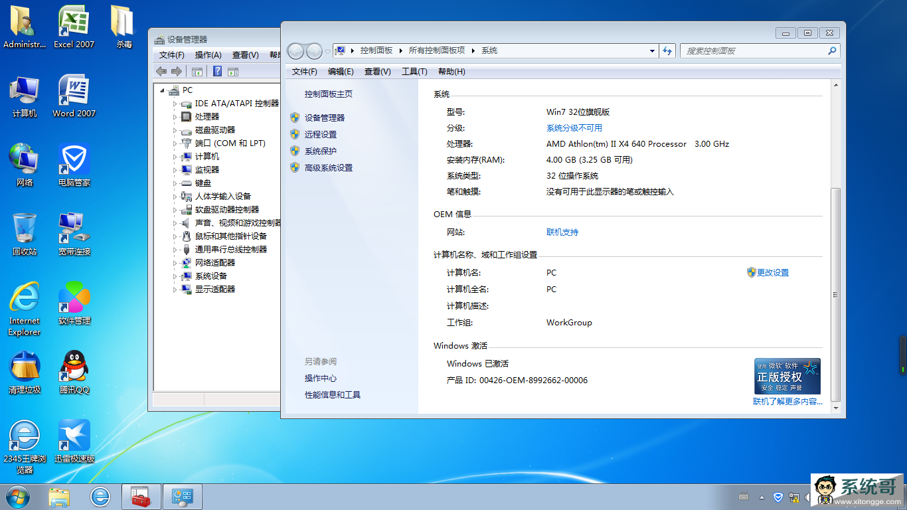
Task: Click 系统分级不可用 link
Action: 574,127
